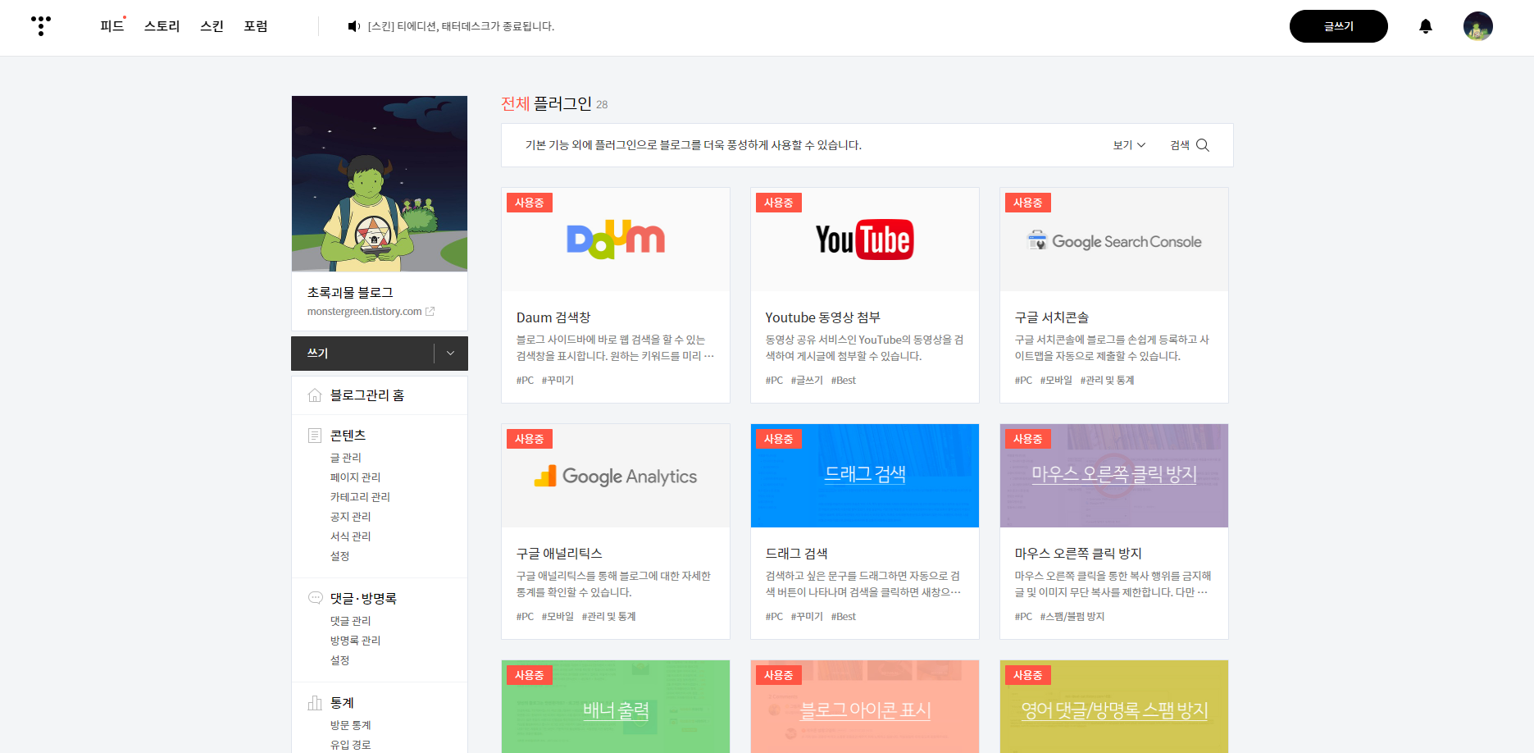Click the 초록괴물 블로그 blog name
The image size is (1534, 753).
(x=350, y=293)
